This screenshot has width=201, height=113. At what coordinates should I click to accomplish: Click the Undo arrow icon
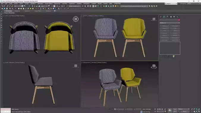pyautogui.click(x=2, y=6)
